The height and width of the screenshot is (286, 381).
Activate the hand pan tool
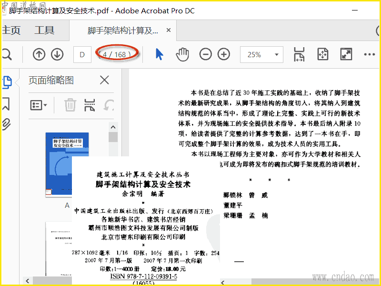point(182,54)
